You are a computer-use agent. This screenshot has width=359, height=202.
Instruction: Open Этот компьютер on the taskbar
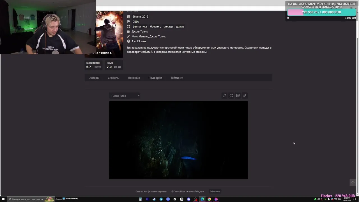[70, 199]
